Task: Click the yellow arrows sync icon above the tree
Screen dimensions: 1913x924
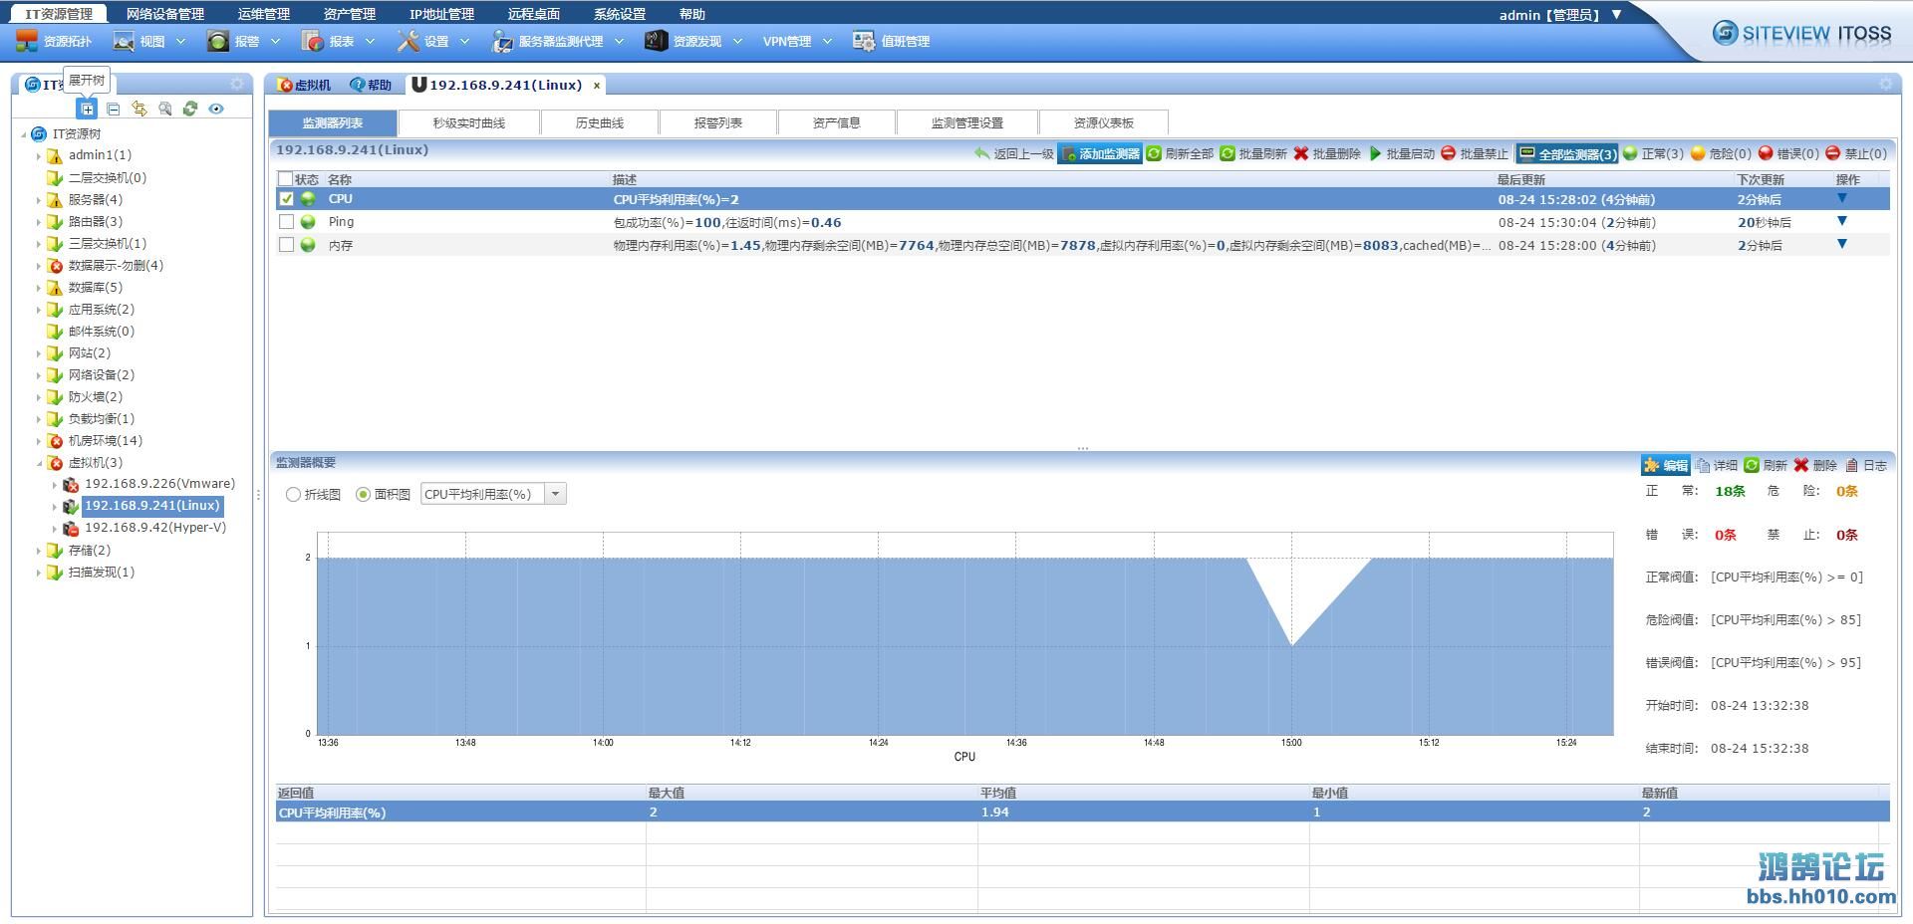Action: (139, 109)
